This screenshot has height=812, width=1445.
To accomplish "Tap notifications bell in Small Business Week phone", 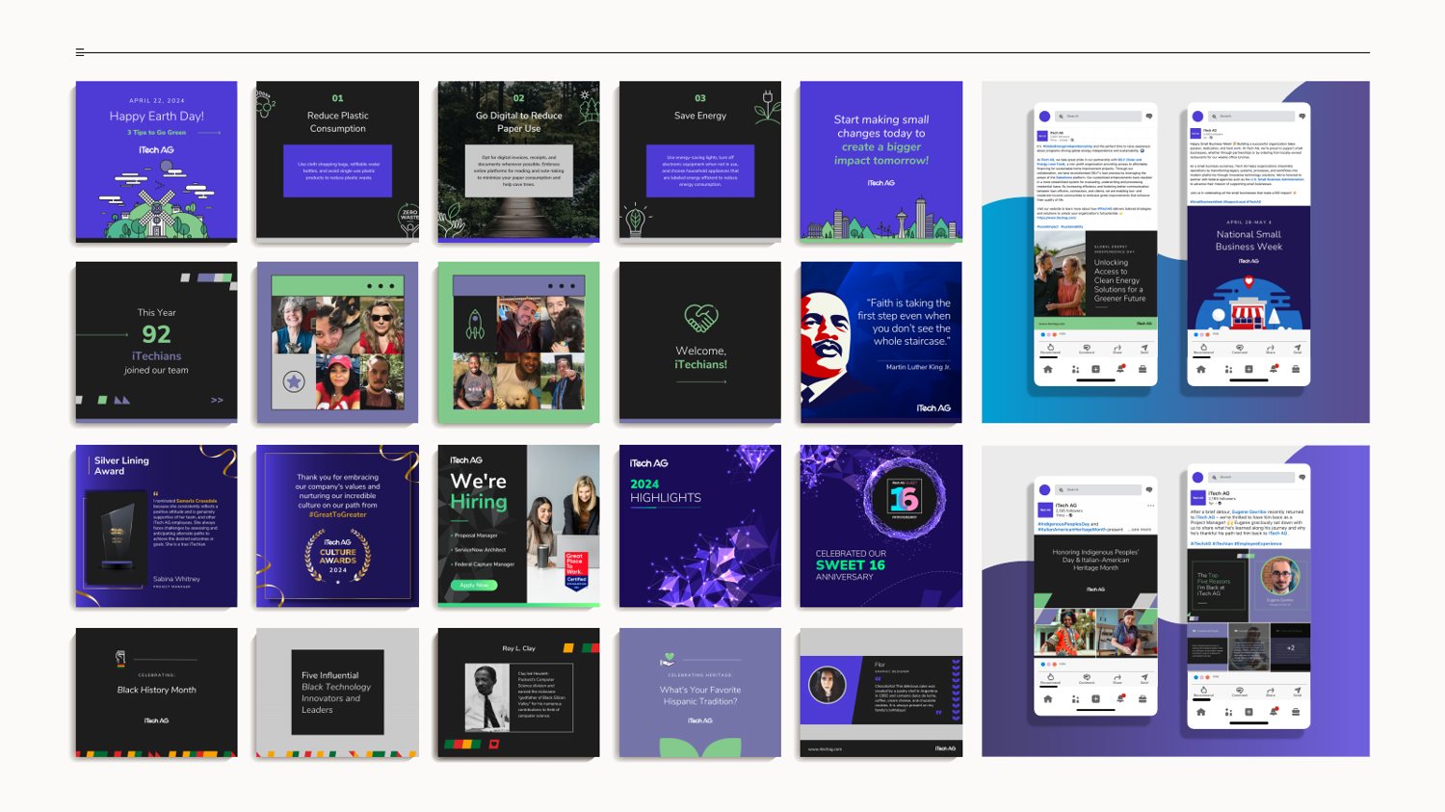I will (x=1273, y=369).
